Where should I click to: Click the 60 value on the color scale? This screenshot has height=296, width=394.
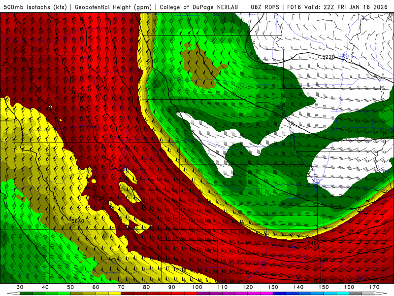tap(96, 287)
